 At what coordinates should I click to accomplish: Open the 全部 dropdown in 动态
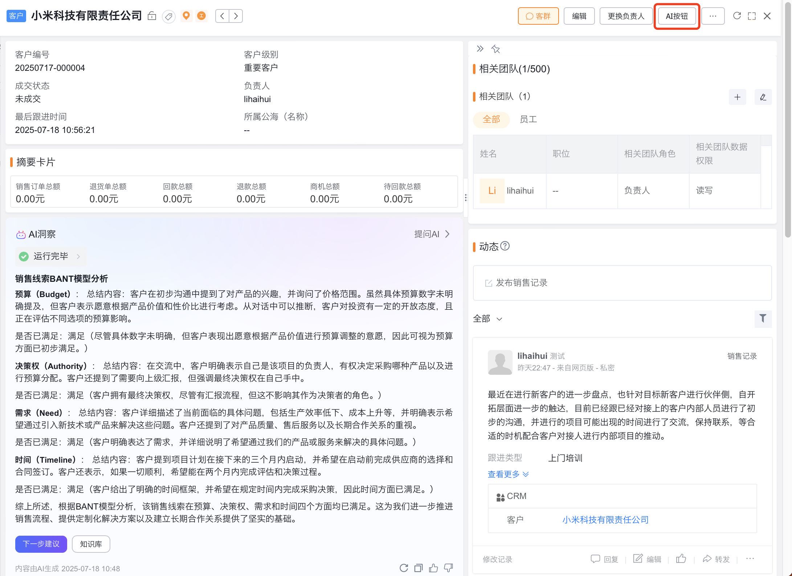[x=487, y=319]
